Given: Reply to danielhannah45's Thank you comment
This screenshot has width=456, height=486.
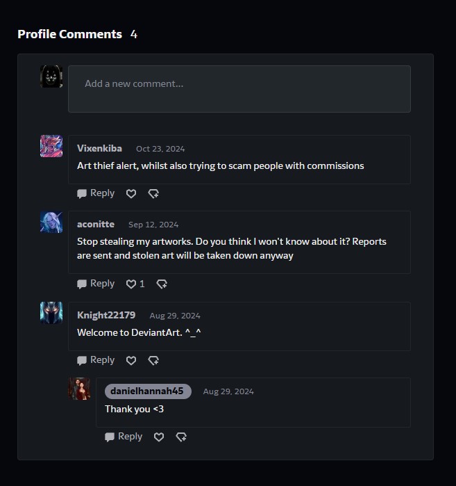Looking at the screenshot, I should [124, 437].
